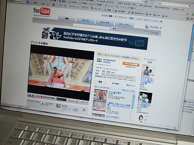Go to the YouTube home page via the logo
This screenshot has height=145, width=194.
click(x=42, y=11)
